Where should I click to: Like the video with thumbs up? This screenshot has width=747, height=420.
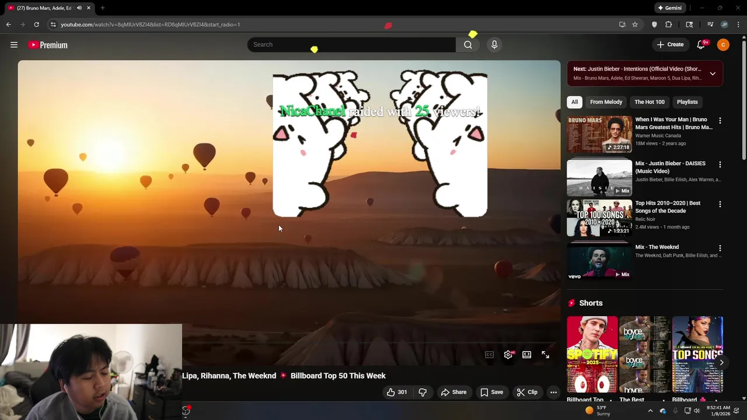(397, 392)
